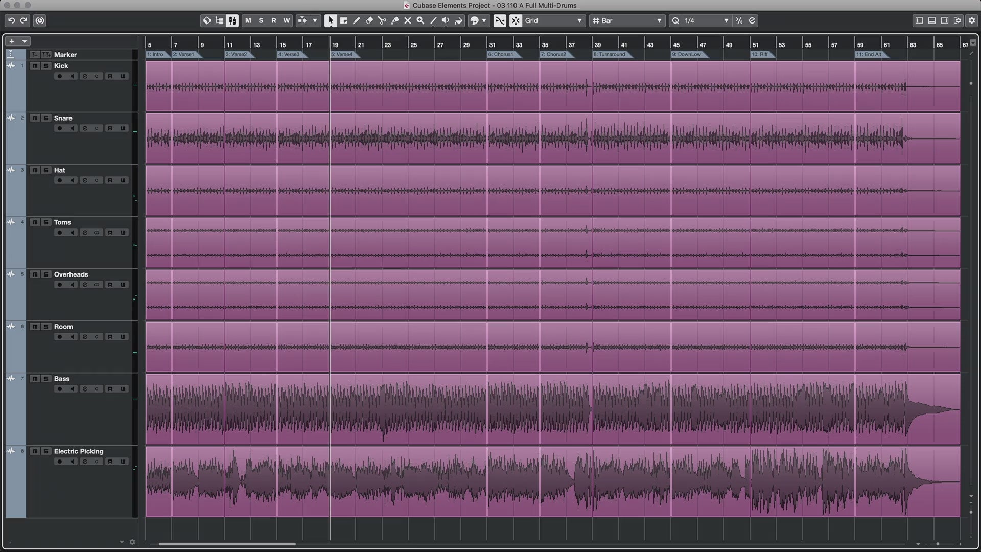Select the Overheads track name
This screenshot has height=552, width=981.
click(x=71, y=274)
